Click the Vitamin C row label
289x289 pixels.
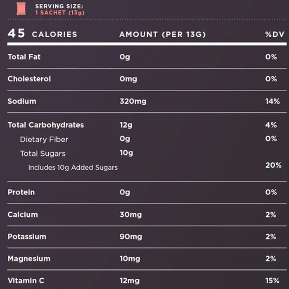[26, 281]
